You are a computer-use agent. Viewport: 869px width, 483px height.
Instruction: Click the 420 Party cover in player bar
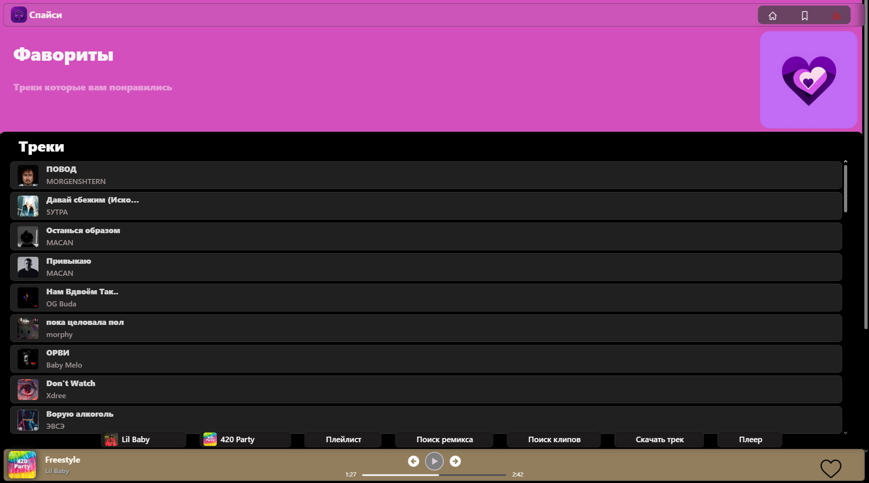pyautogui.click(x=22, y=465)
